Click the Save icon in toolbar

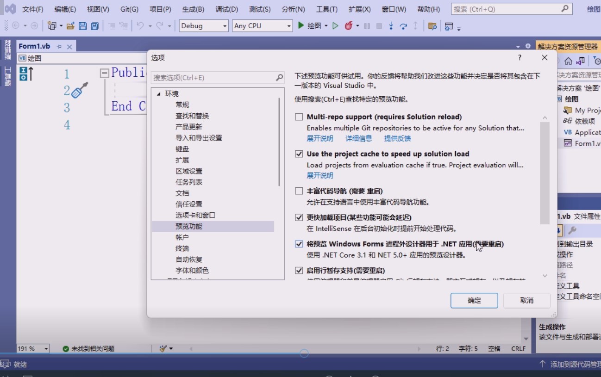82,26
